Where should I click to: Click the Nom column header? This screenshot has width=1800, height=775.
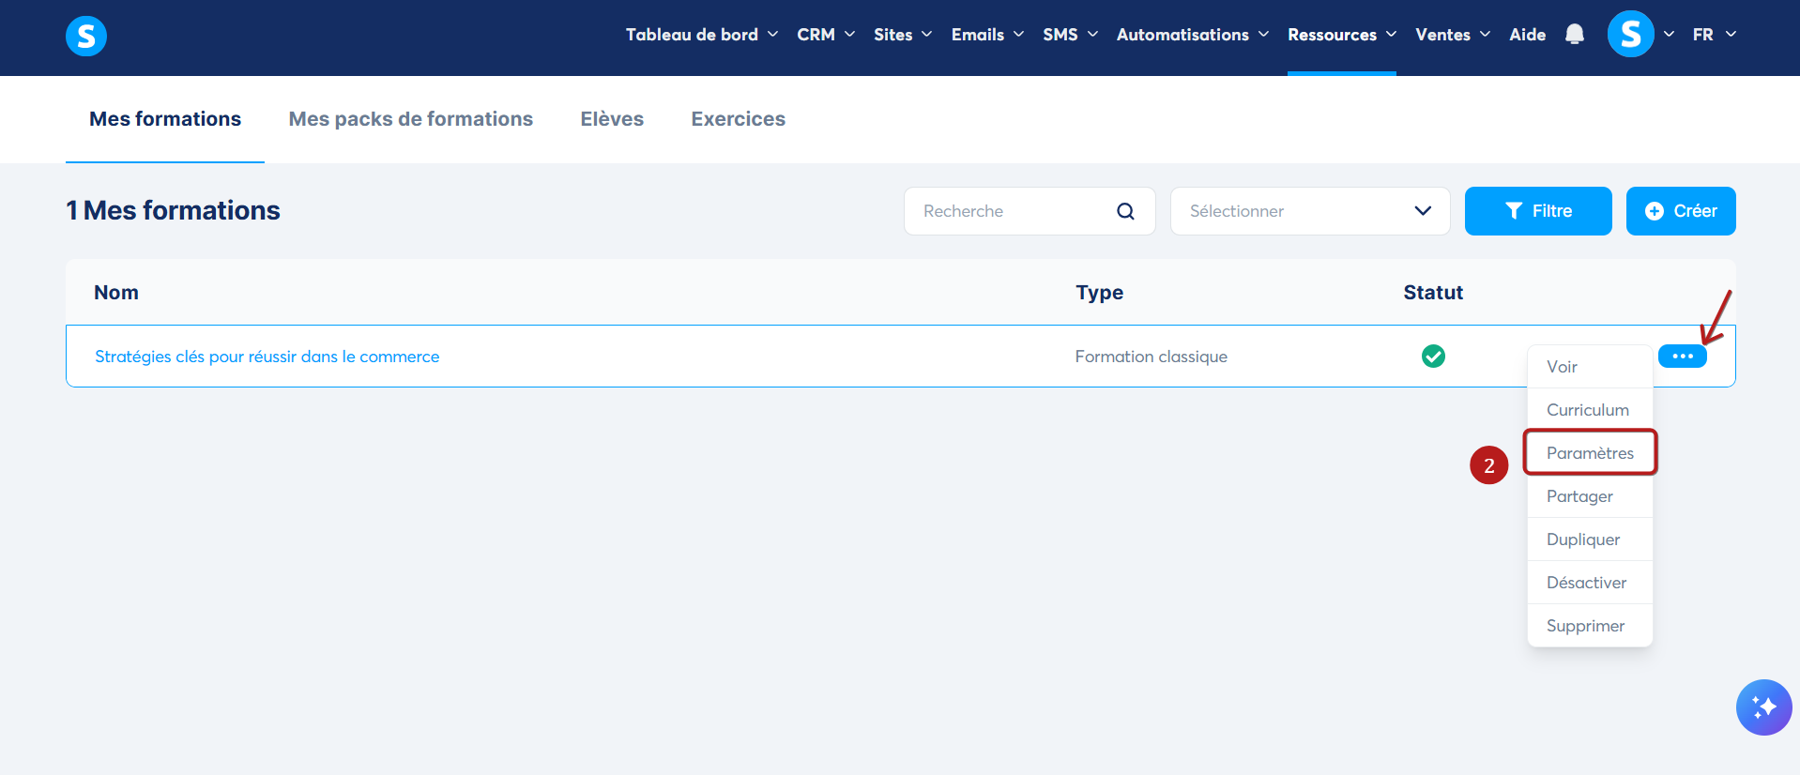click(x=116, y=293)
